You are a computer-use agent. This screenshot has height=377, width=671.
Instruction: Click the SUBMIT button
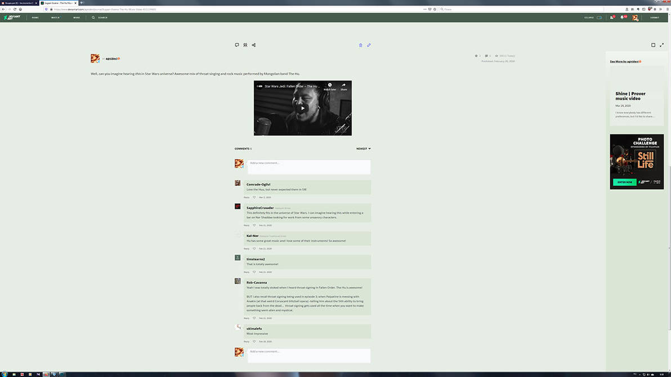point(655,17)
